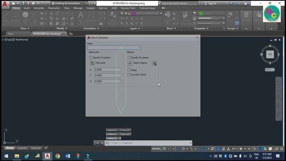Viewport: 286px width, 161px height.
Task: Select the Text tool in Annotation panel
Action: (x=81, y=15)
